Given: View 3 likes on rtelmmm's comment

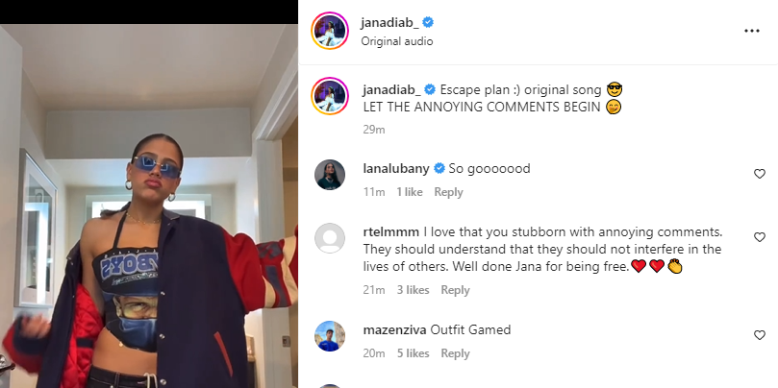Looking at the screenshot, I should pyautogui.click(x=413, y=290).
